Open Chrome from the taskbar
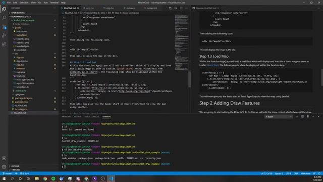Image resolution: width=323 pixels, height=182 pixels. point(45,178)
